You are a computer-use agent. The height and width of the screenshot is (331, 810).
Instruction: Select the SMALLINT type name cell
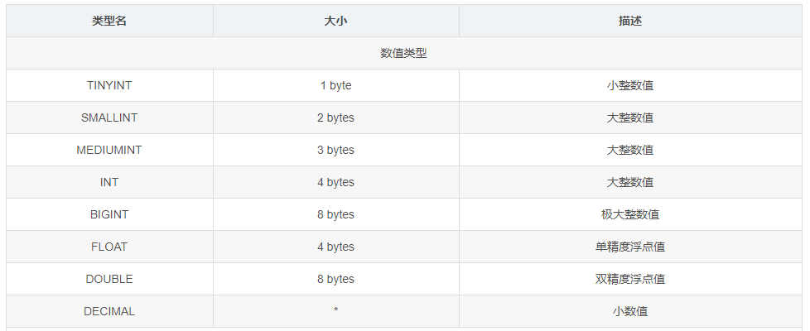(109, 118)
